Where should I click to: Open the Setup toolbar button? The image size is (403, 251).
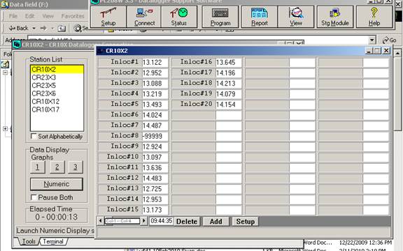[108, 17]
